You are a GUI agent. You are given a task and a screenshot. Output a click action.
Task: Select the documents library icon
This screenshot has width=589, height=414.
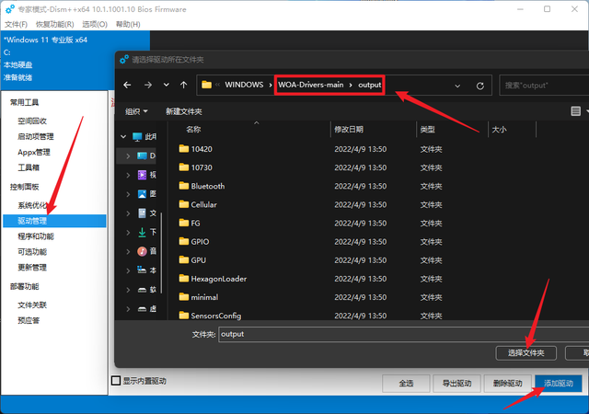pyautogui.click(x=142, y=213)
